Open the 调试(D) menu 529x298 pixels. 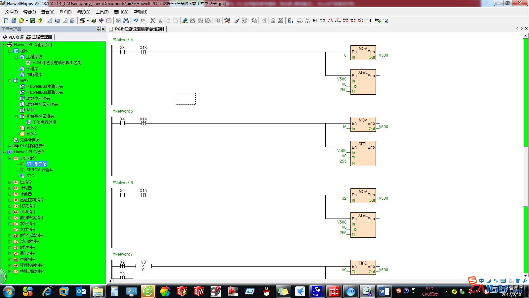pos(84,12)
